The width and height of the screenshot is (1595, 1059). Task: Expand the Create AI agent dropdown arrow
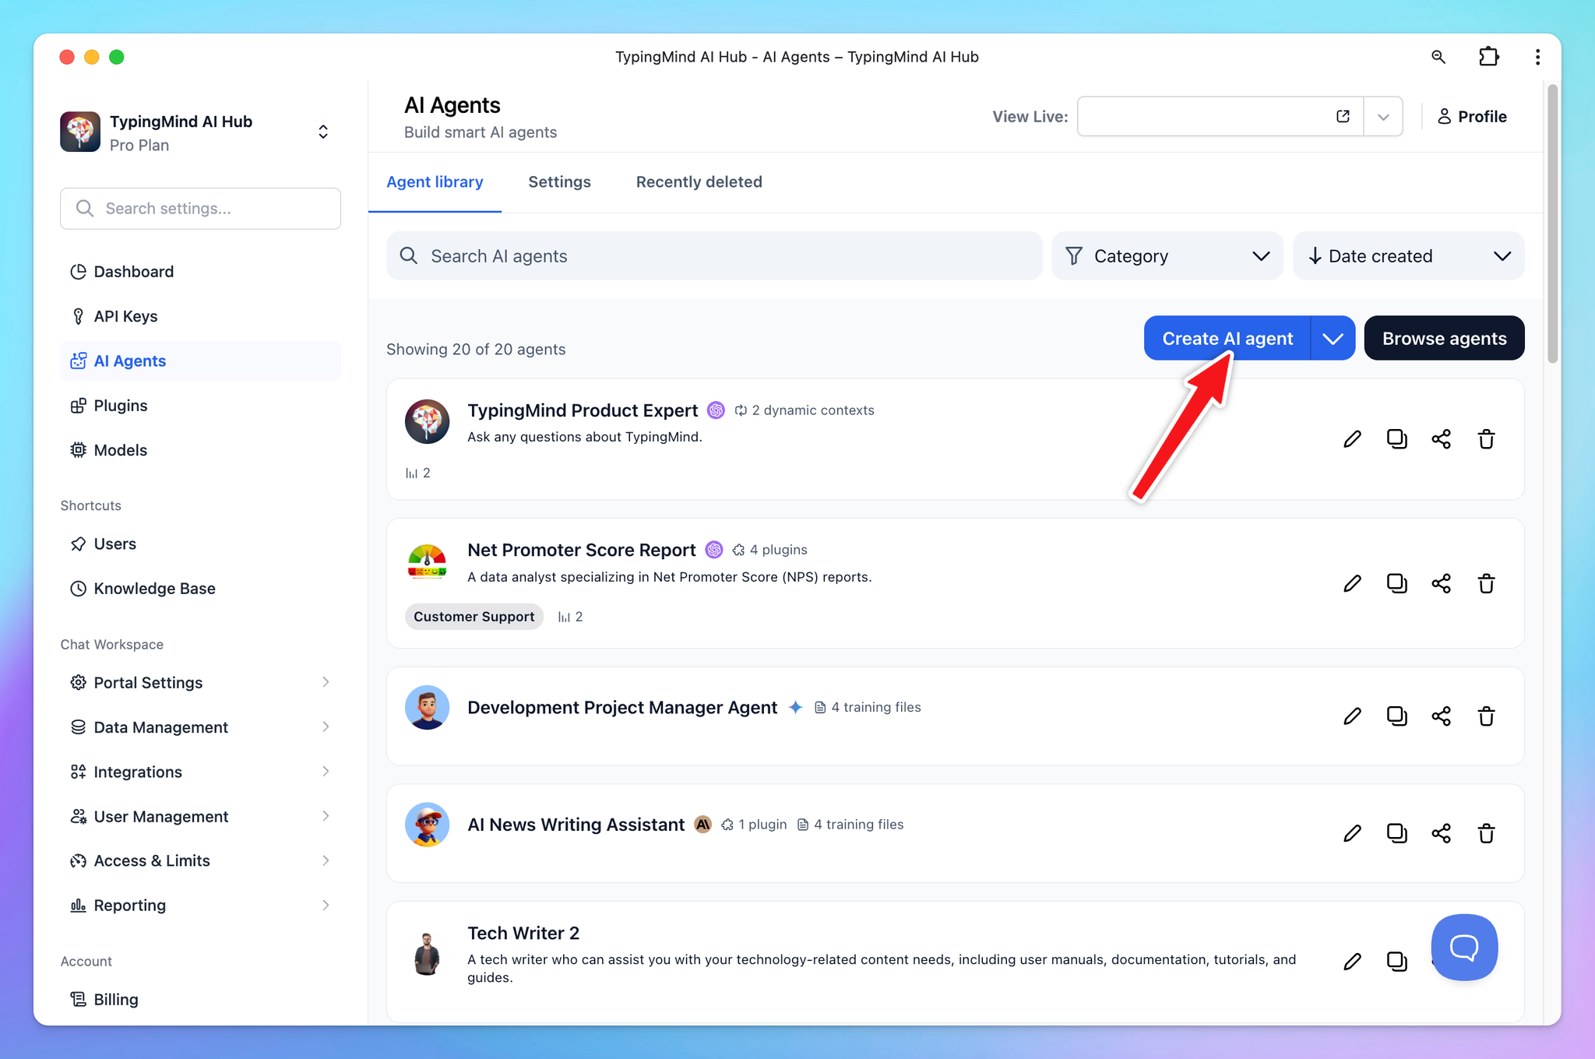(1332, 338)
